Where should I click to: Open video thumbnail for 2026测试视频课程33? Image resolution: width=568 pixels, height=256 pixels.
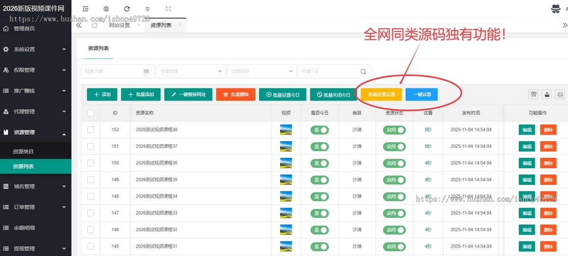(286, 213)
